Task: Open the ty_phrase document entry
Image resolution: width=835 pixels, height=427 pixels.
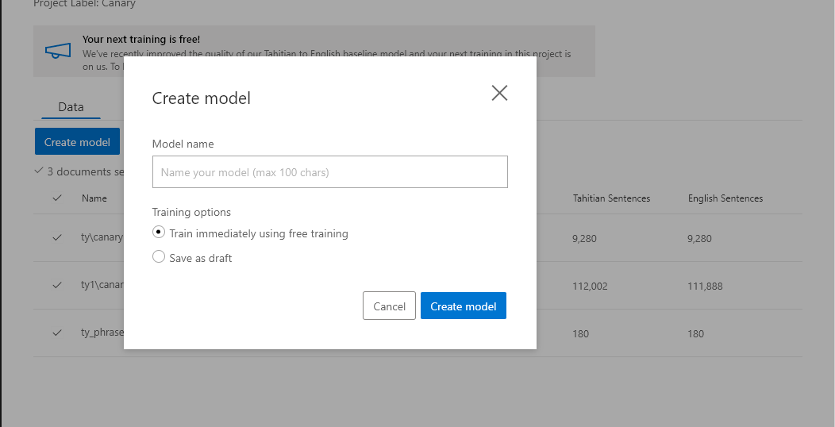Action: click(102, 333)
